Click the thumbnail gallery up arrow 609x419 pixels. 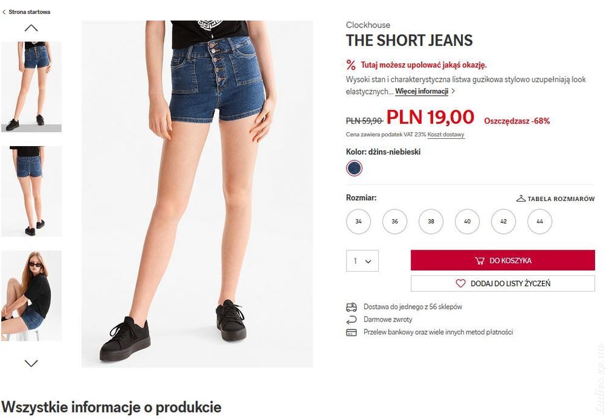31,28
